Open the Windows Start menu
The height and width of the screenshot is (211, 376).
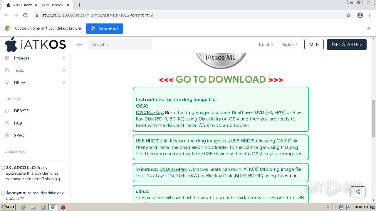tap(8, 207)
